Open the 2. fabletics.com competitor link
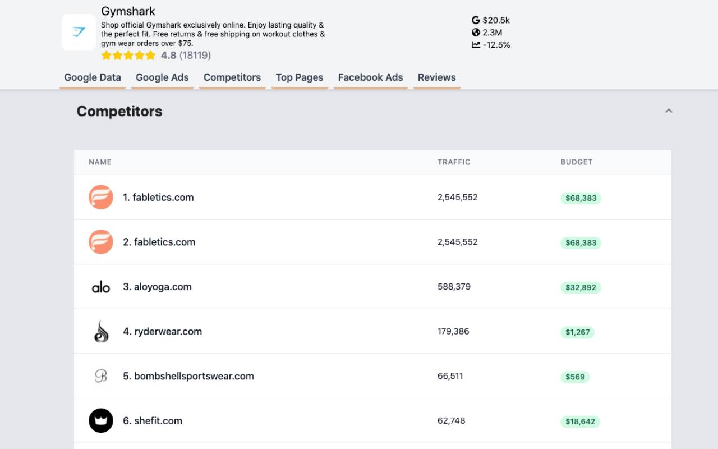Image resolution: width=718 pixels, height=449 pixels. tap(159, 242)
